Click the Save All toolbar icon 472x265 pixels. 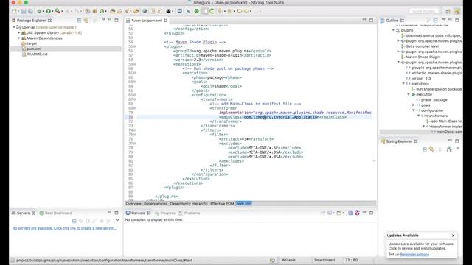tap(30, 11)
